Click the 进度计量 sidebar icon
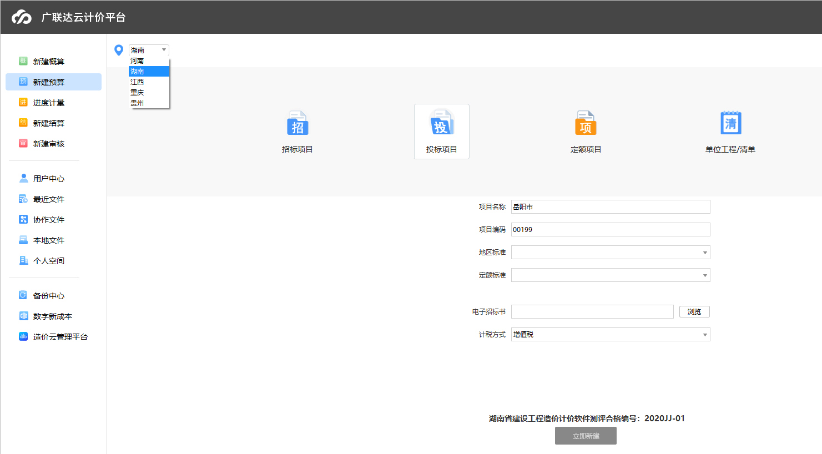The height and width of the screenshot is (454, 822). tap(23, 102)
